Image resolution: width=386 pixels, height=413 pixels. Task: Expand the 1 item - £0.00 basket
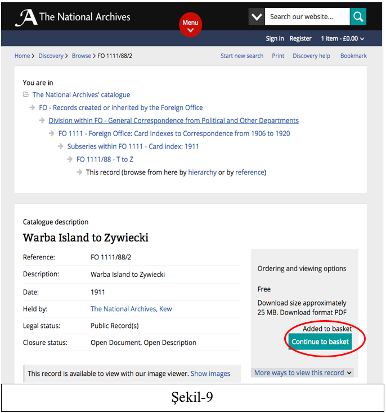[x=343, y=38]
